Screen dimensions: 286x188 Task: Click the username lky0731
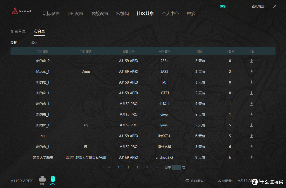(x=164, y=136)
